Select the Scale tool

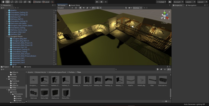tap(16, 2)
